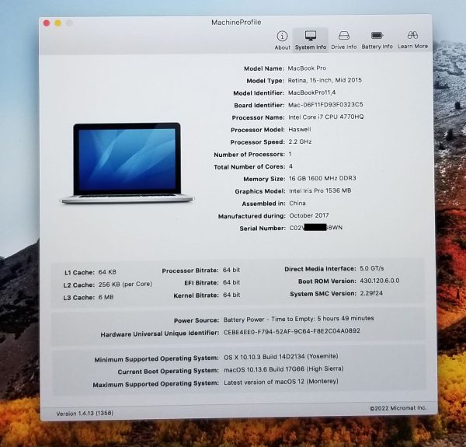Open the Learn More binoculars icon

412,37
